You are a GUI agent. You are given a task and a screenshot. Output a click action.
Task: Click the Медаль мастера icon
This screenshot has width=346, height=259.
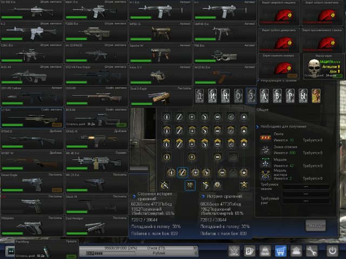pyautogui.click(x=265, y=175)
